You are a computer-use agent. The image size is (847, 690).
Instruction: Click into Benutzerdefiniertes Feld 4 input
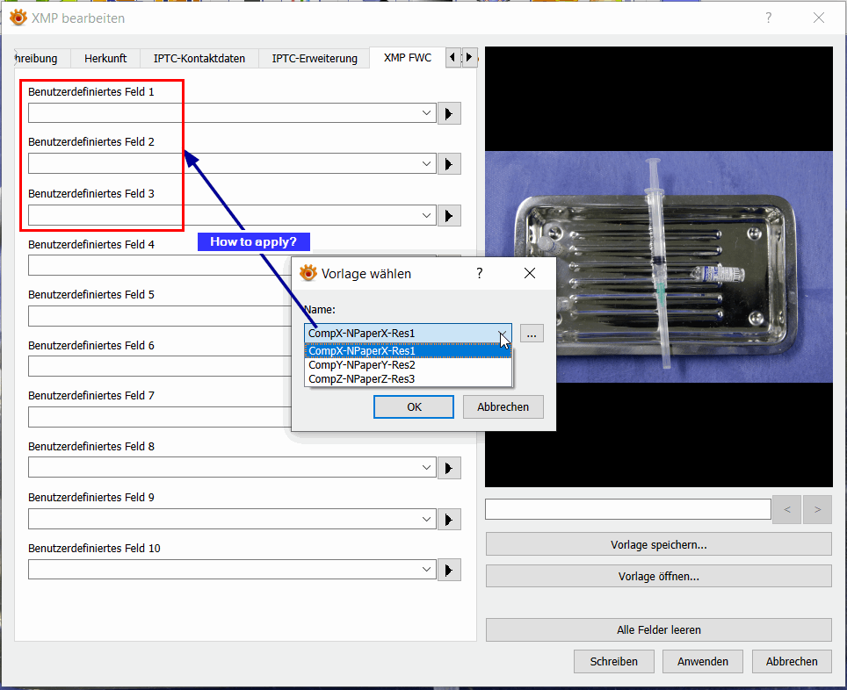pyautogui.click(x=159, y=266)
